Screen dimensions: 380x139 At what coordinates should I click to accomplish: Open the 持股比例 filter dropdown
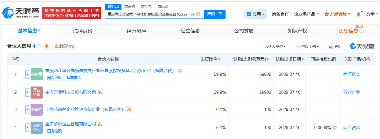308,47
